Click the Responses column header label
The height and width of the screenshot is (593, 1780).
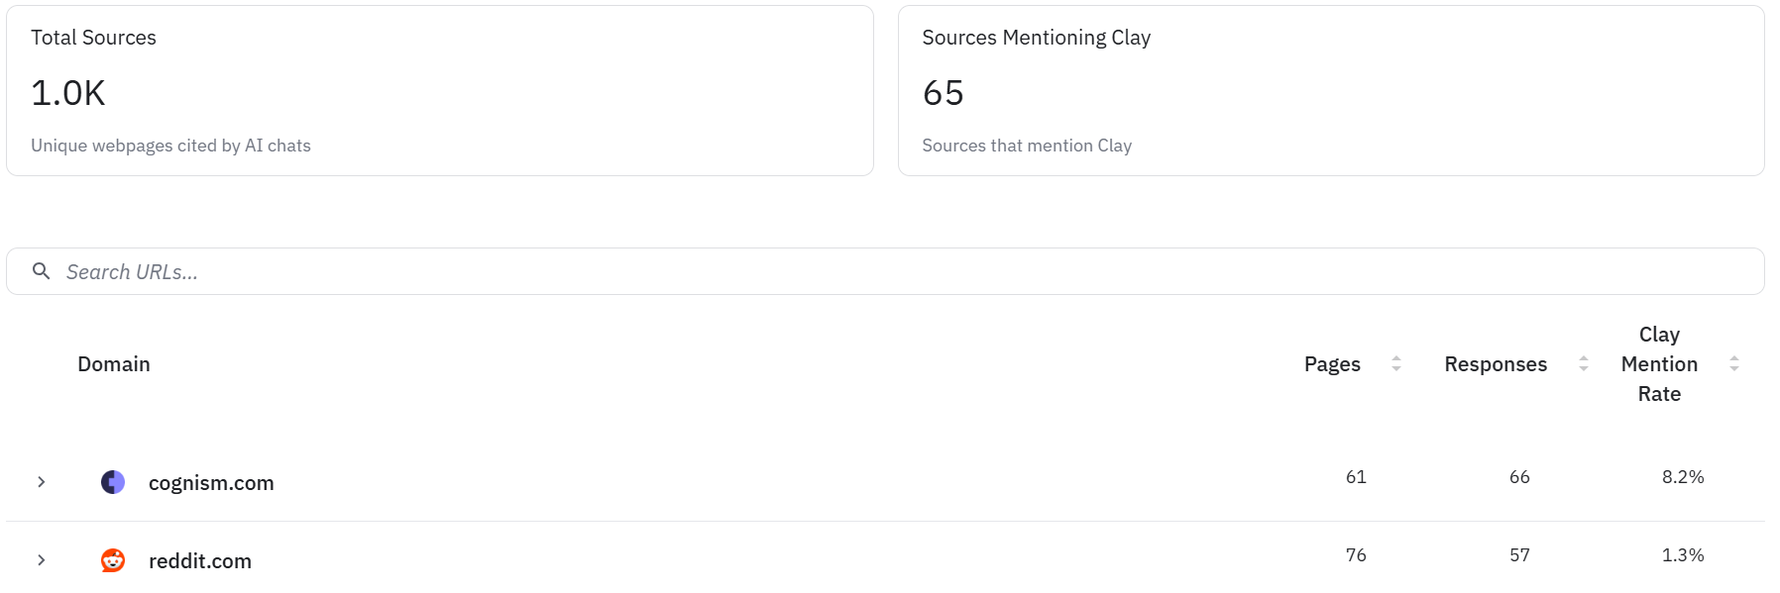[1495, 364]
